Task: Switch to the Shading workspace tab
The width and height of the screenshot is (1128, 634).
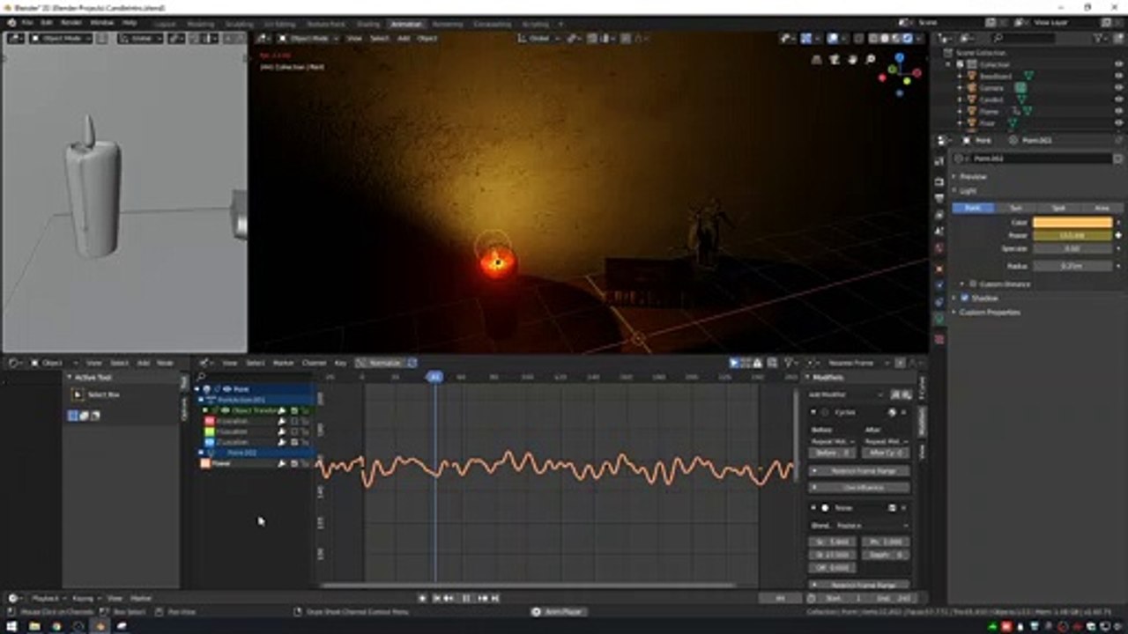Action: click(368, 24)
